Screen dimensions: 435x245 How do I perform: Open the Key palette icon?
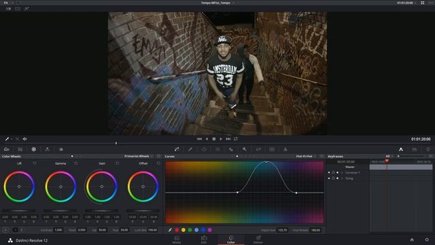click(x=245, y=150)
